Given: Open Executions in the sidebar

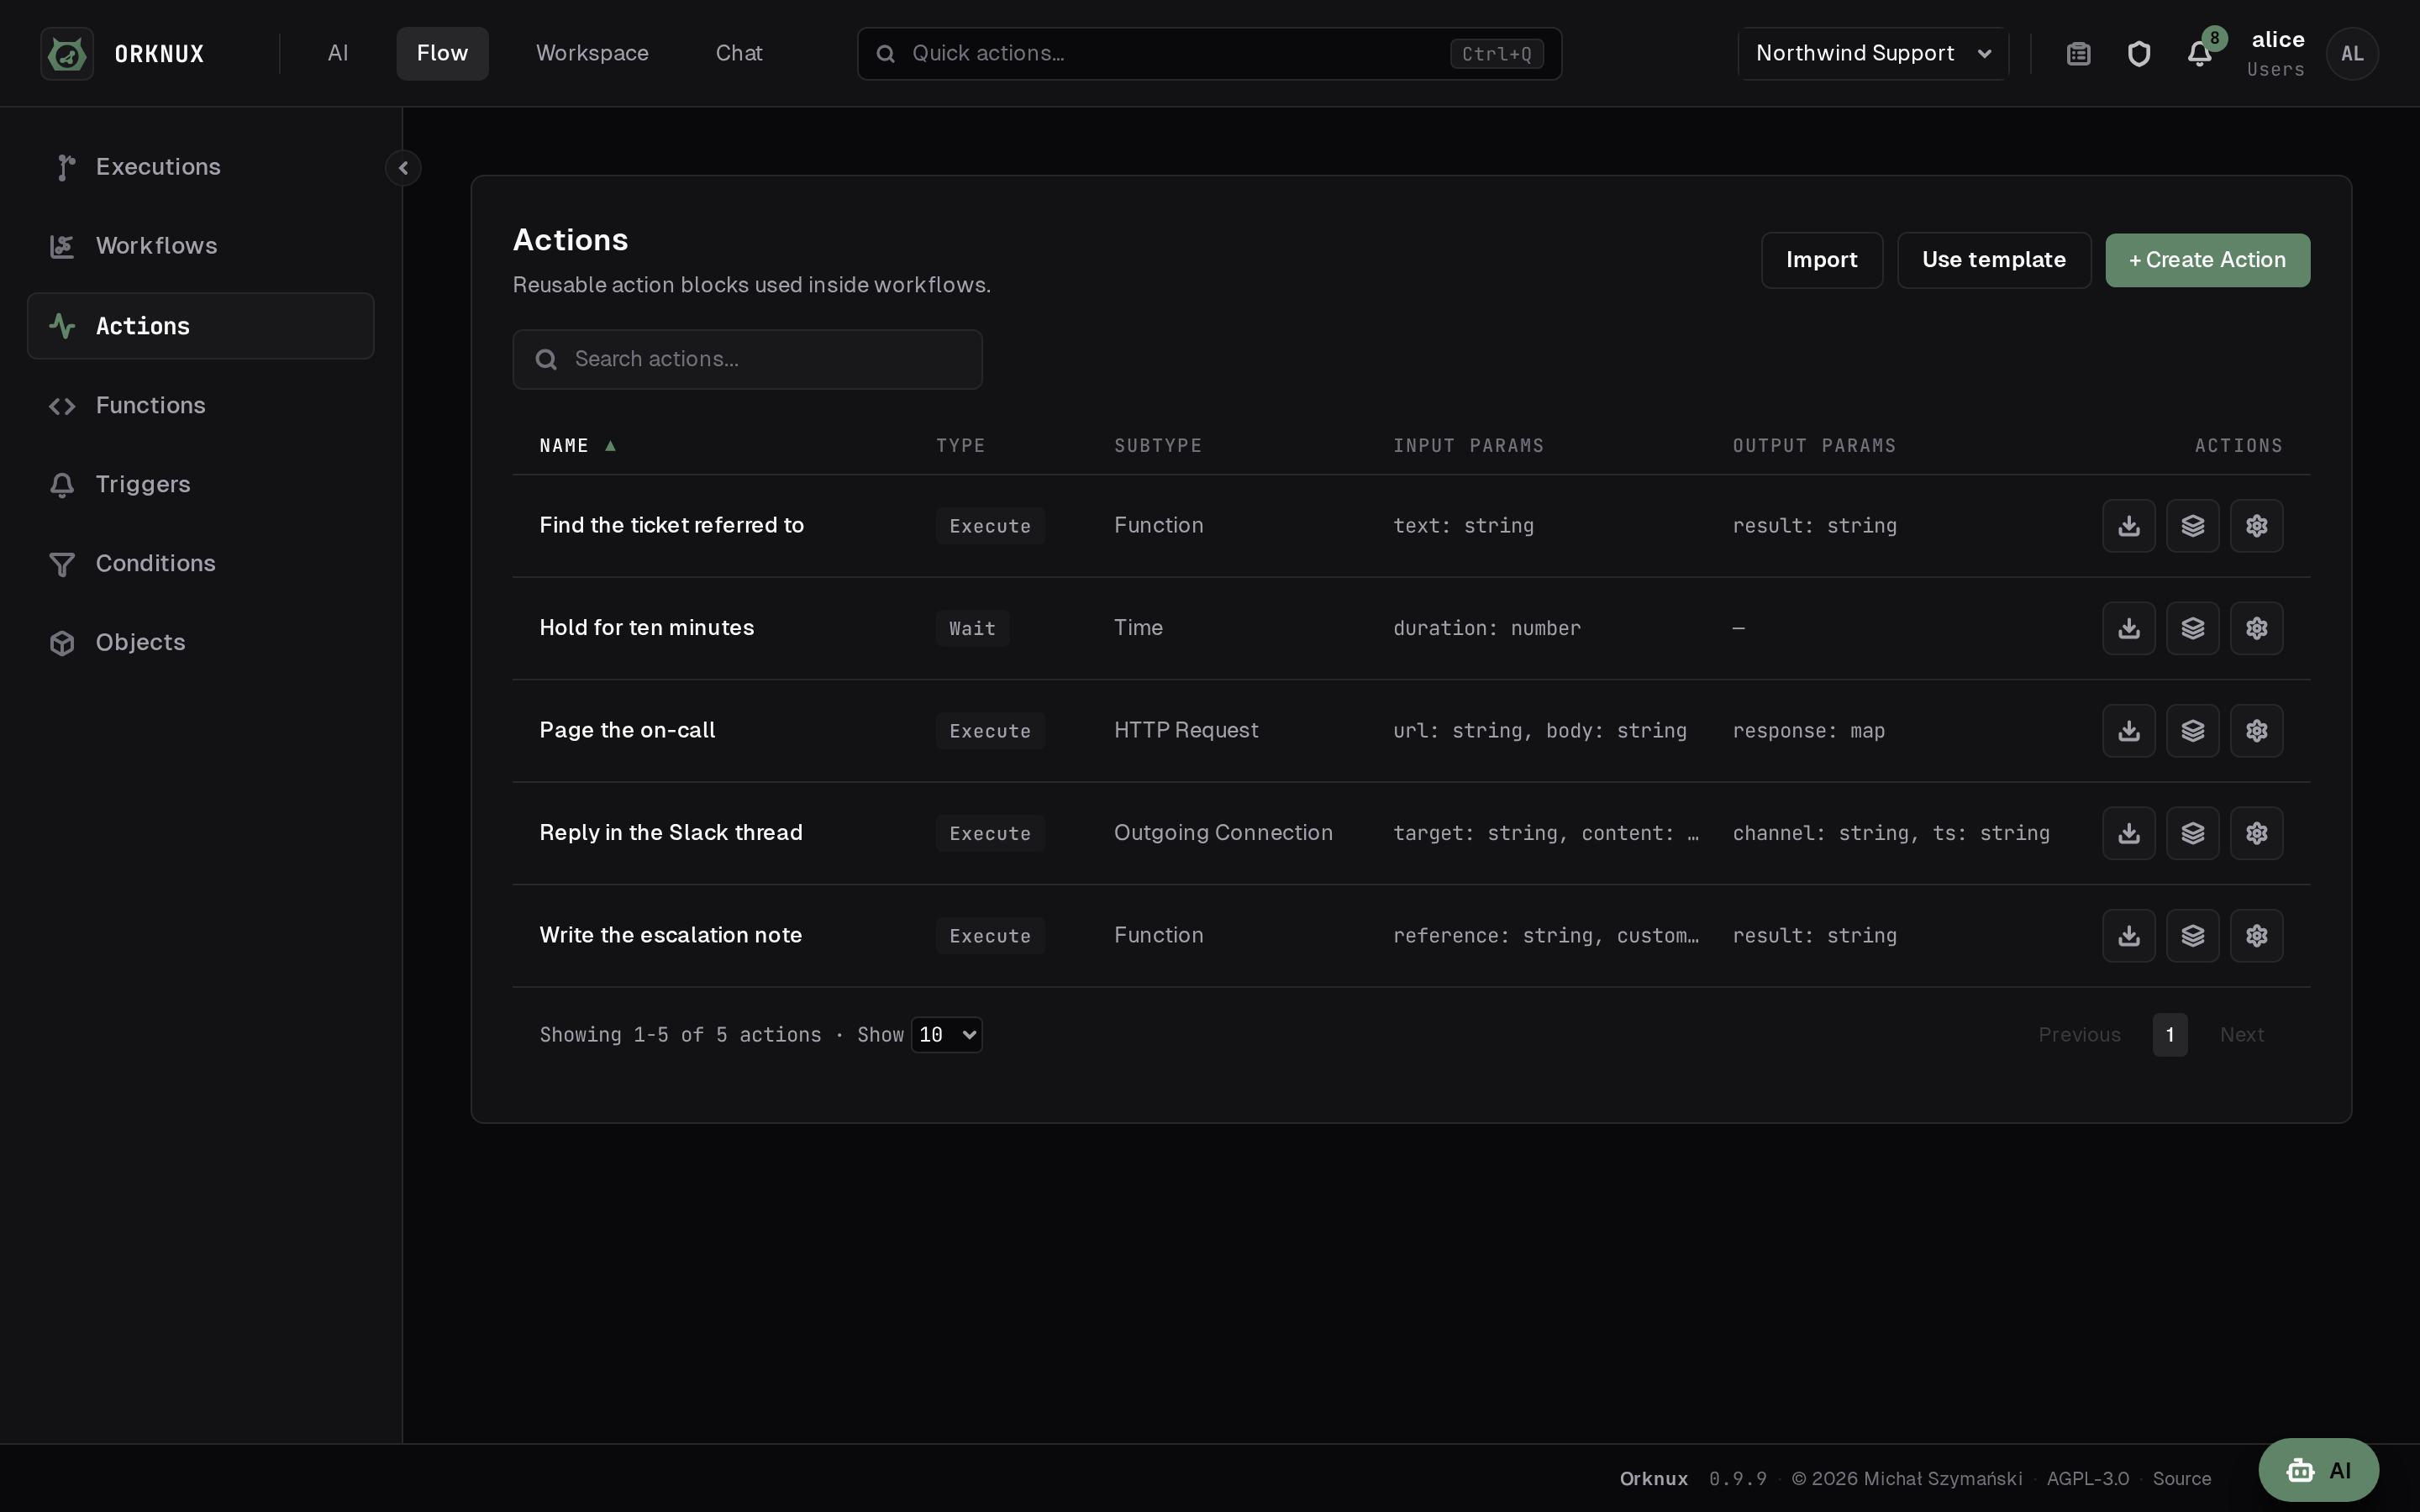Looking at the screenshot, I should [201, 167].
